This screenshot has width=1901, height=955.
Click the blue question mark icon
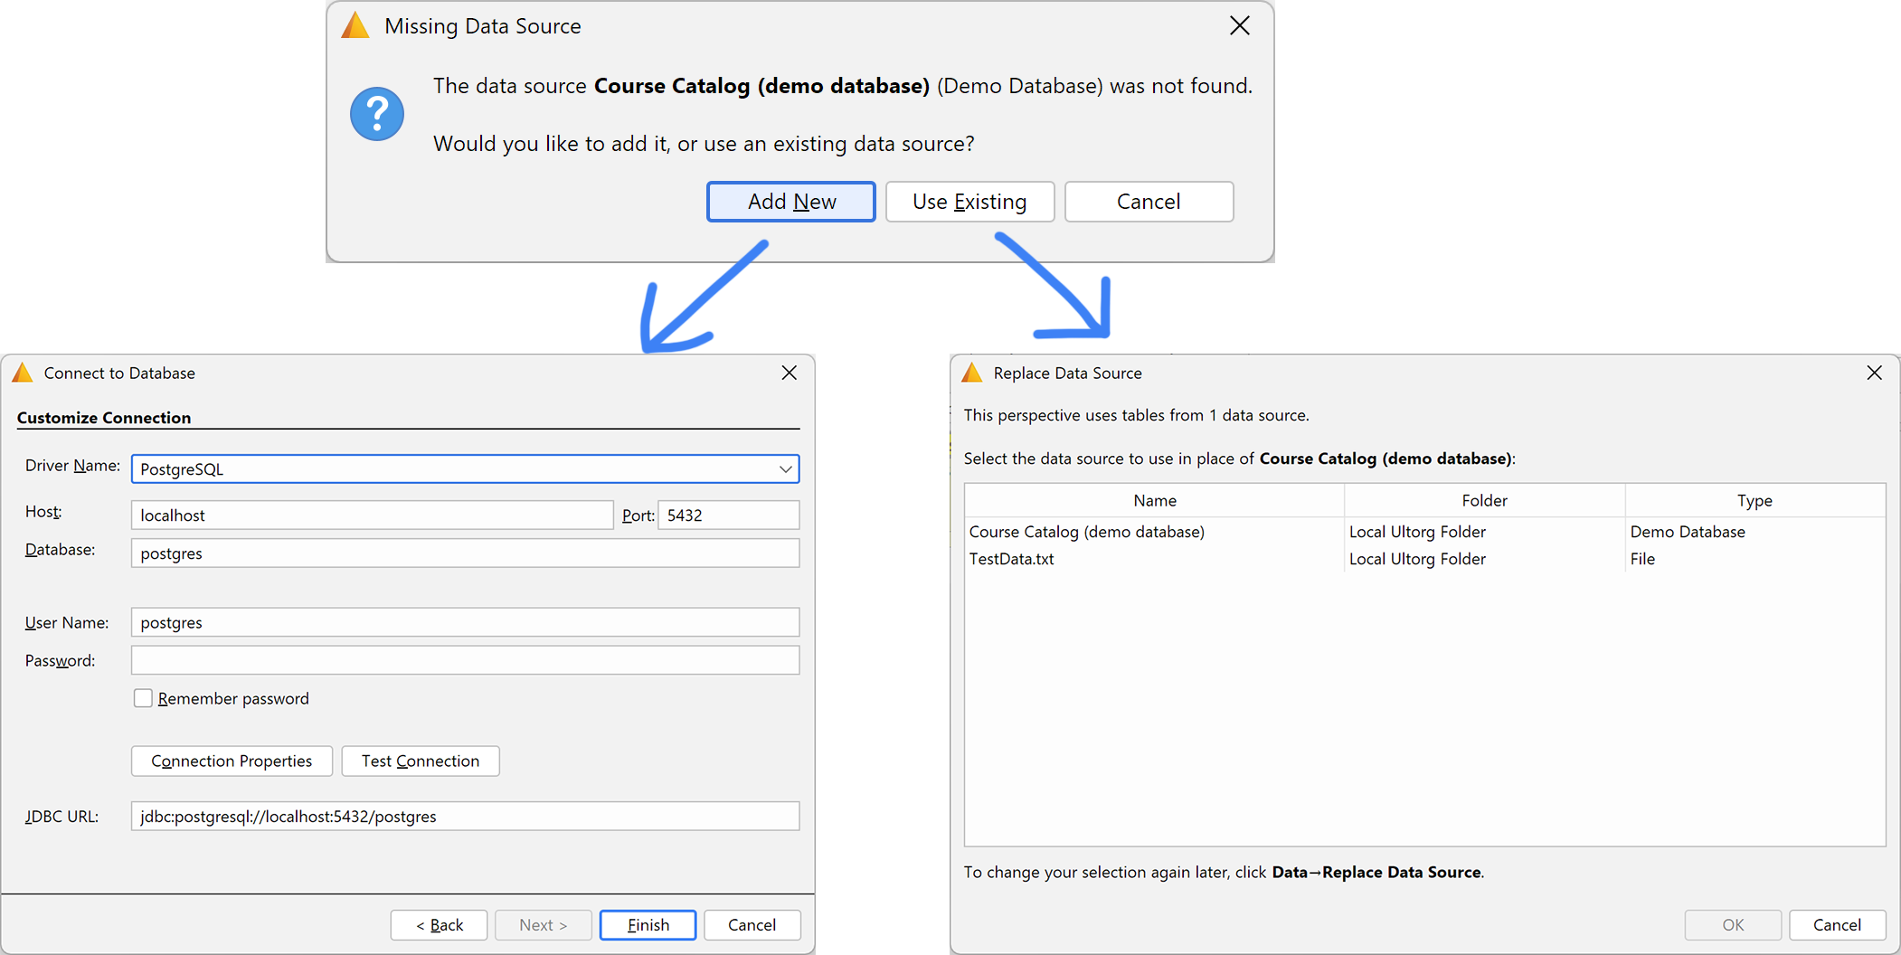pyautogui.click(x=377, y=114)
